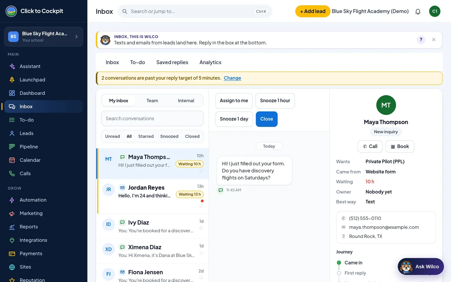Click the Change reply target link
Viewport: 451px width, 282px height.
233,78
